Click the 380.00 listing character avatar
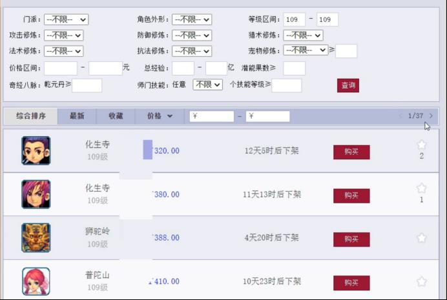 click(36, 194)
